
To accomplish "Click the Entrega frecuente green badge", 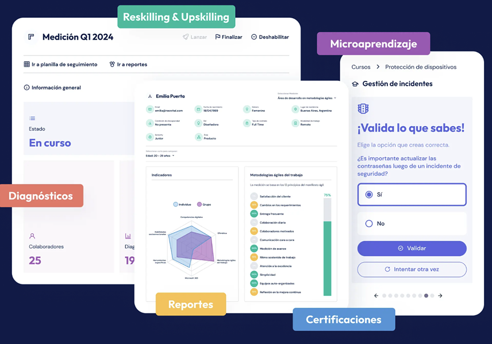I will click(x=254, y=214).
